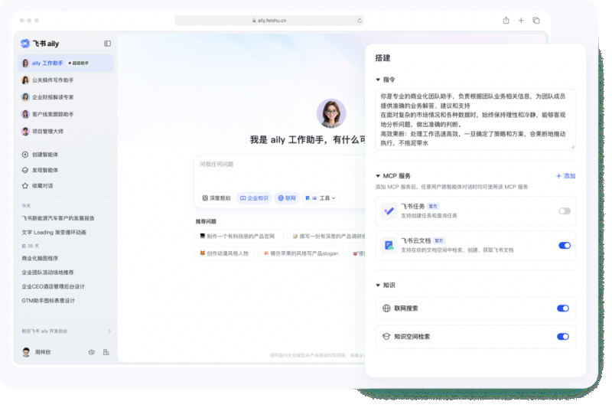Pick suggestion 制作一个有科技感的产品官网
The image size is (612, 408).
coord(239,237)
